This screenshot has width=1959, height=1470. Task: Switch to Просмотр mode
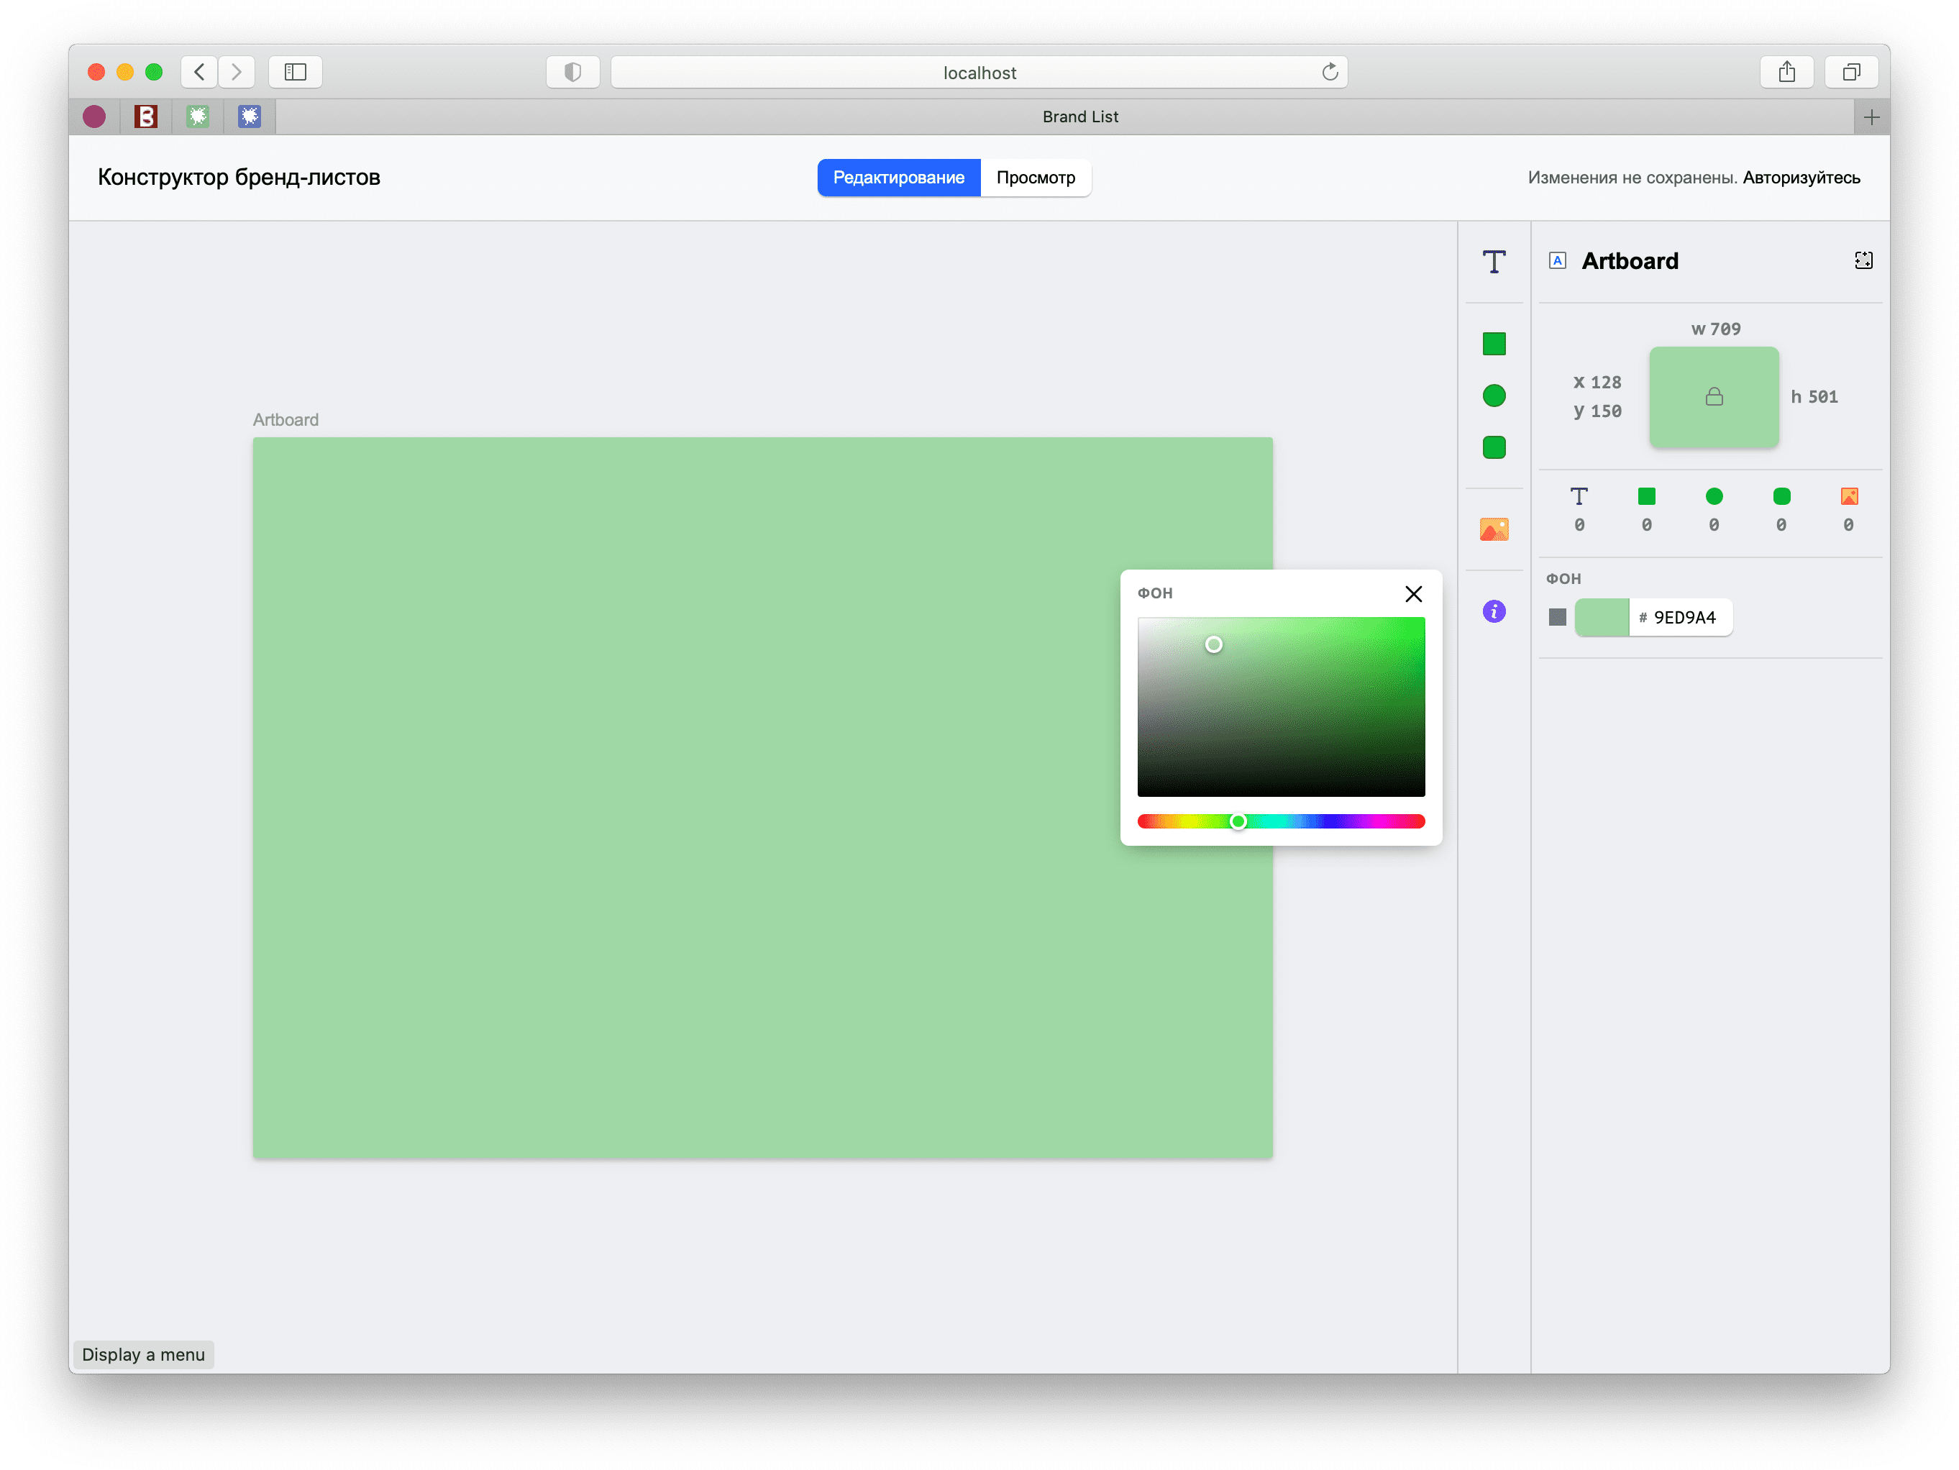(1036, 177)
